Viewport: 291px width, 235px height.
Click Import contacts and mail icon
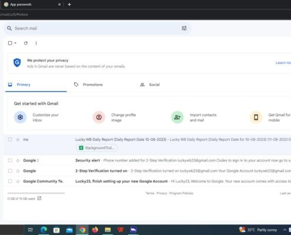[178, 117]
